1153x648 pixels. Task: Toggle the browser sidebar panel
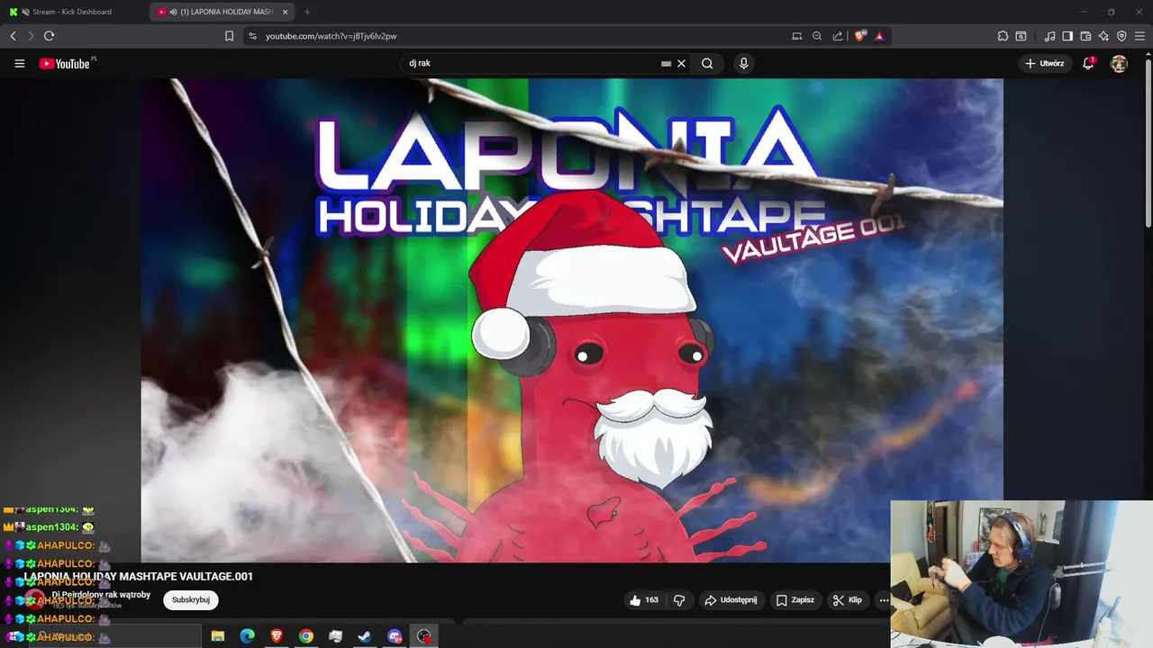coord(1067,36)
